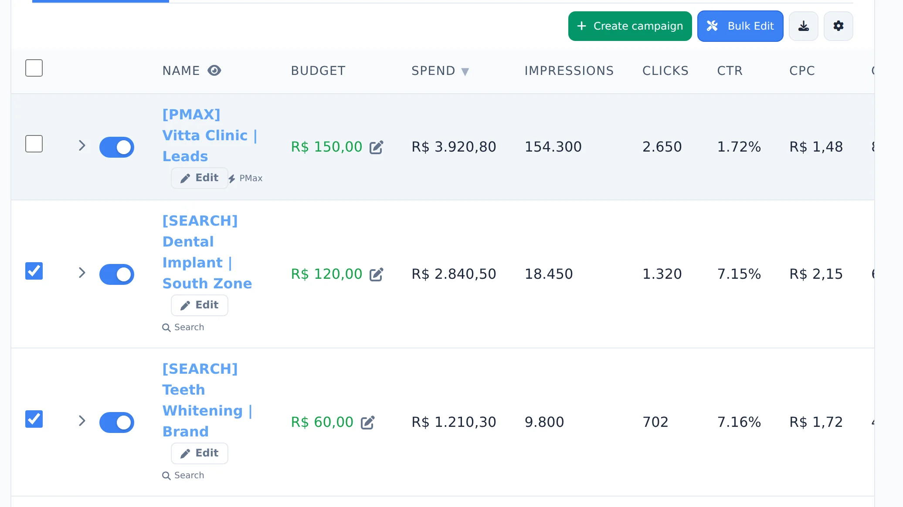
Task: Click the download export icon button
Action: [x=803, y=26]
